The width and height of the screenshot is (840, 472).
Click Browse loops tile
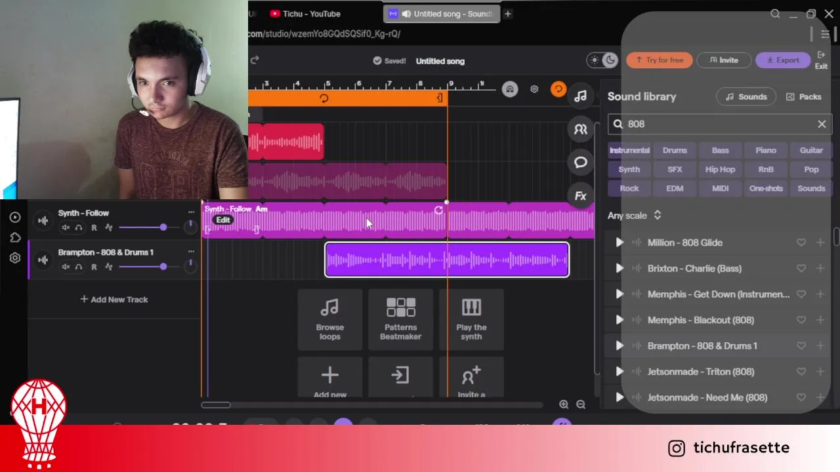coord(329,319)
